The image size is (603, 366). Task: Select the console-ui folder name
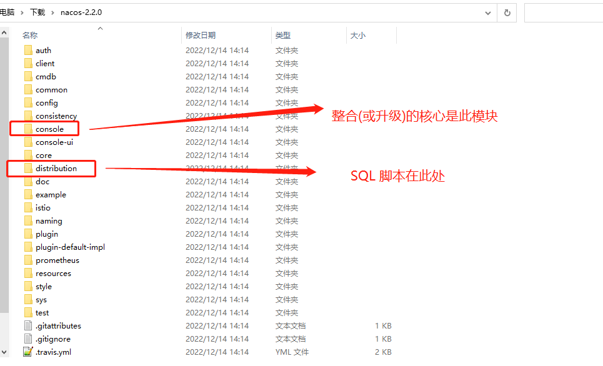[x=54, y=142]
